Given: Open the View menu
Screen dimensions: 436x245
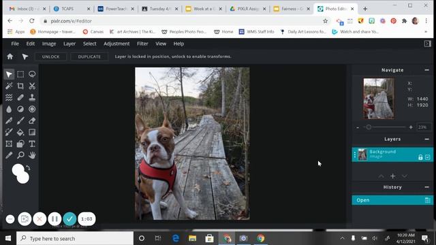Looking at the screenshot, I should (161, 44).
